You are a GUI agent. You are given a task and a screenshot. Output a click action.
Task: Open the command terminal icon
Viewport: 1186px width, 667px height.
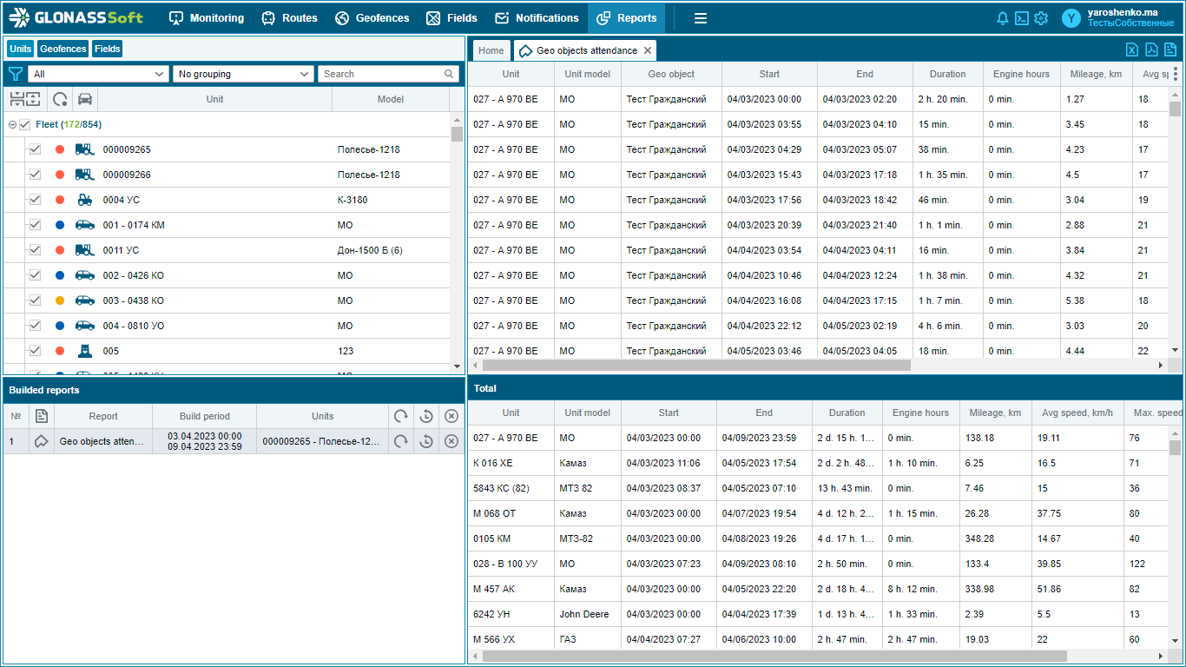pos(1022,18)
